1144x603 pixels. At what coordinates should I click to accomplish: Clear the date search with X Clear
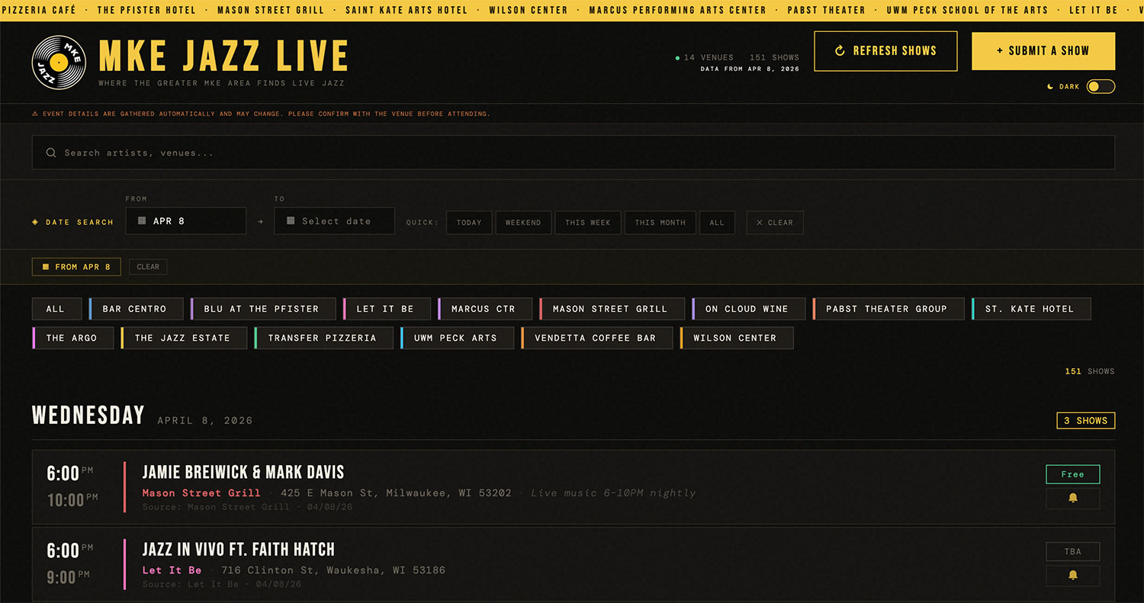point(775,223)
